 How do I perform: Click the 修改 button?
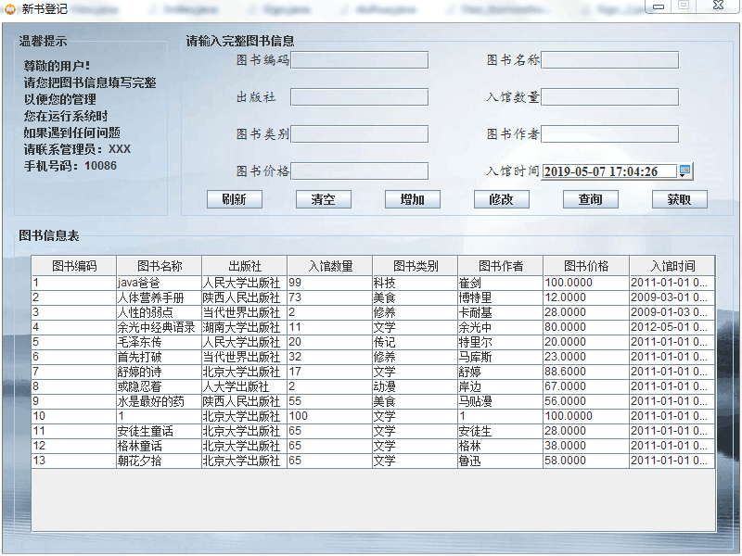click(x=501, y=199)
